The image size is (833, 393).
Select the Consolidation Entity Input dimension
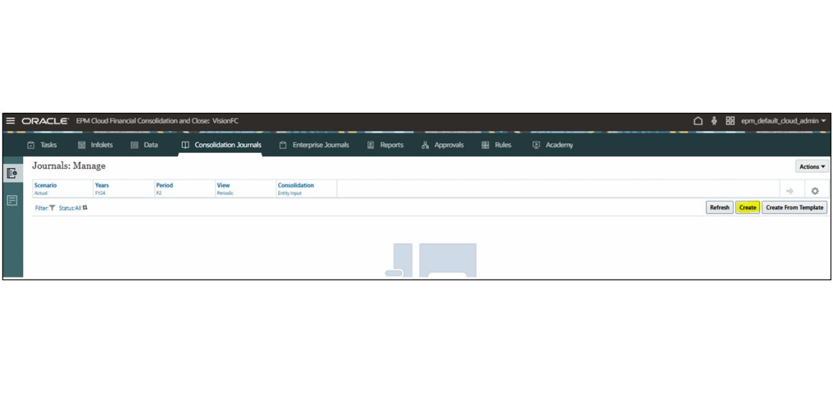(295, 189)
